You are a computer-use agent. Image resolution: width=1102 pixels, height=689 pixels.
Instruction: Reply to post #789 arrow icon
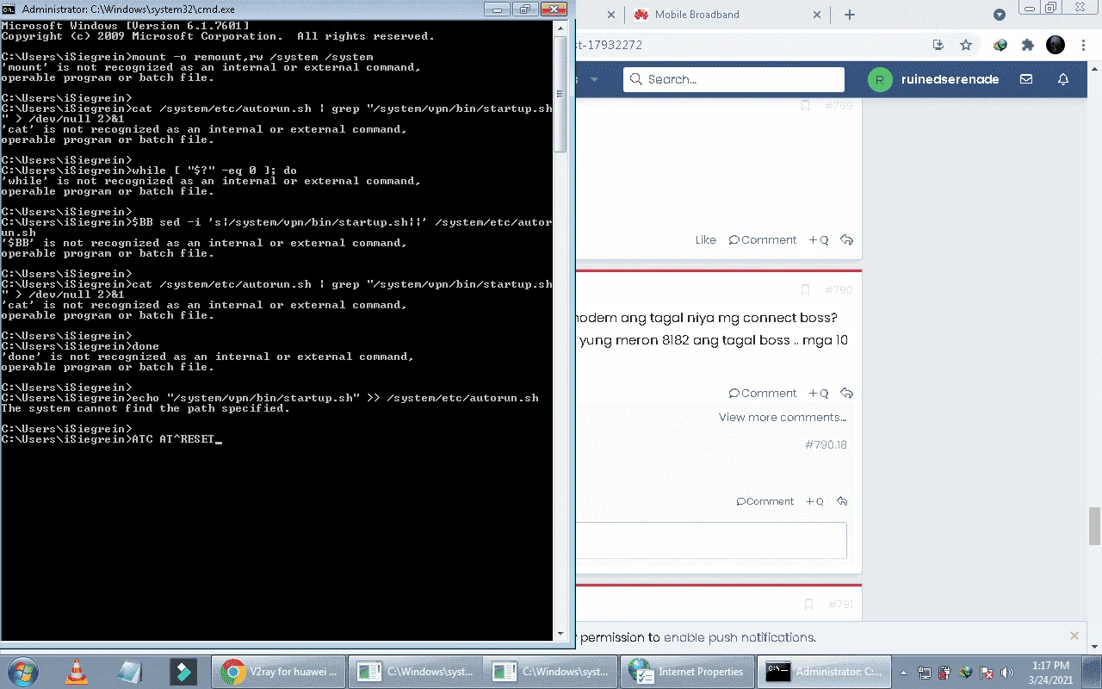(x=846, y=240)
